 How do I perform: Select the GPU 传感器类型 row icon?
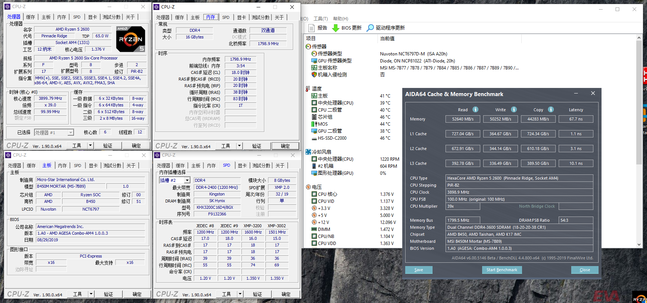pos(314,61)
